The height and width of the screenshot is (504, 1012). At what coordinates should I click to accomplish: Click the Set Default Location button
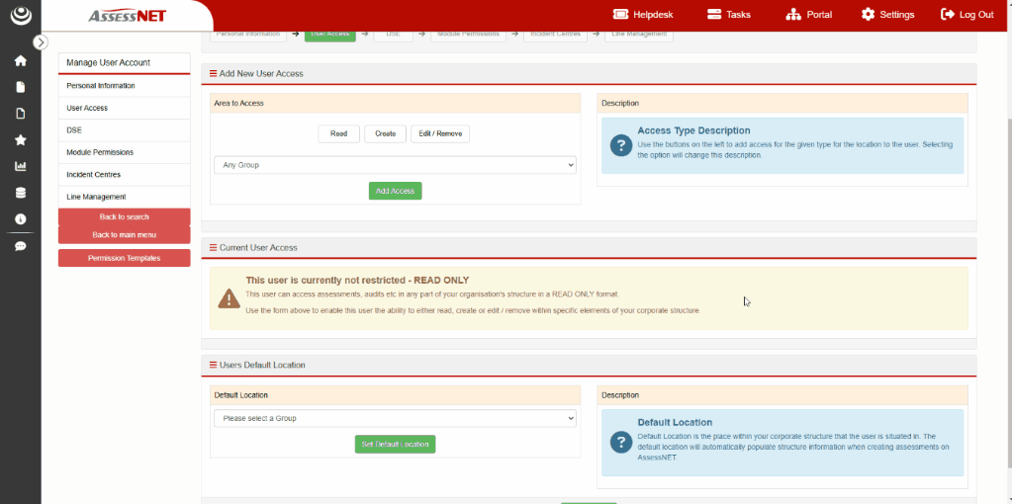pyautogui.click(x=395, y=444)
